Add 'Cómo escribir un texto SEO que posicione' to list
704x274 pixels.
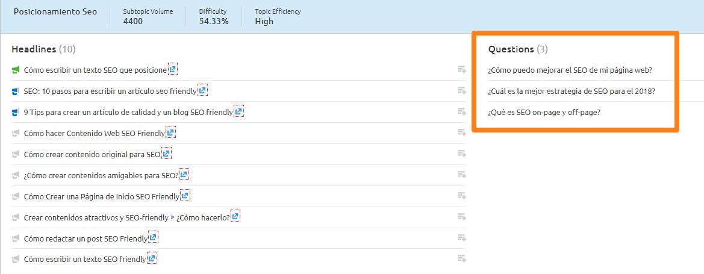tap(461, 70)
